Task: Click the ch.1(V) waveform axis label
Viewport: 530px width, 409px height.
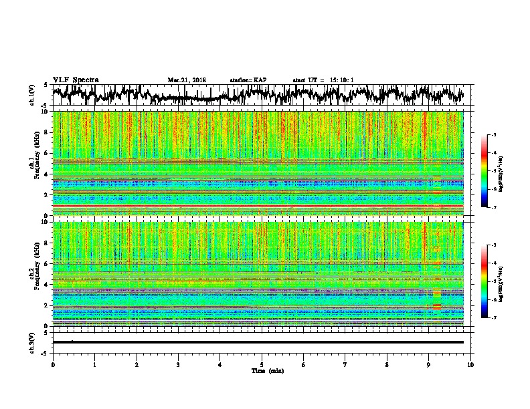Action: click(x=32, y=95)
